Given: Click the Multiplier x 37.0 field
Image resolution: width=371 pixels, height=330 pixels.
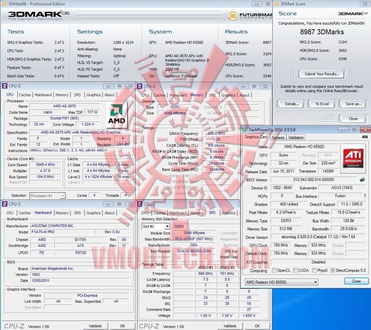Looking at the screenshot, I should (x=45, y=171).
